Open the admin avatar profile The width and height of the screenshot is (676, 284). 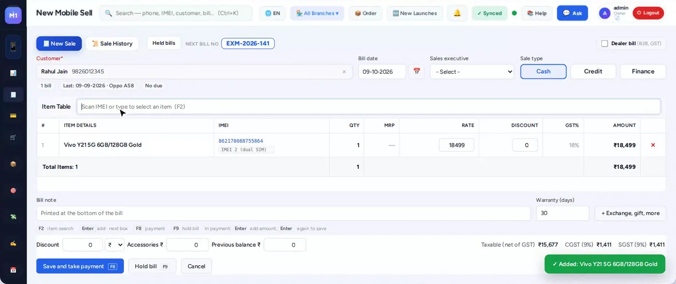605,13
